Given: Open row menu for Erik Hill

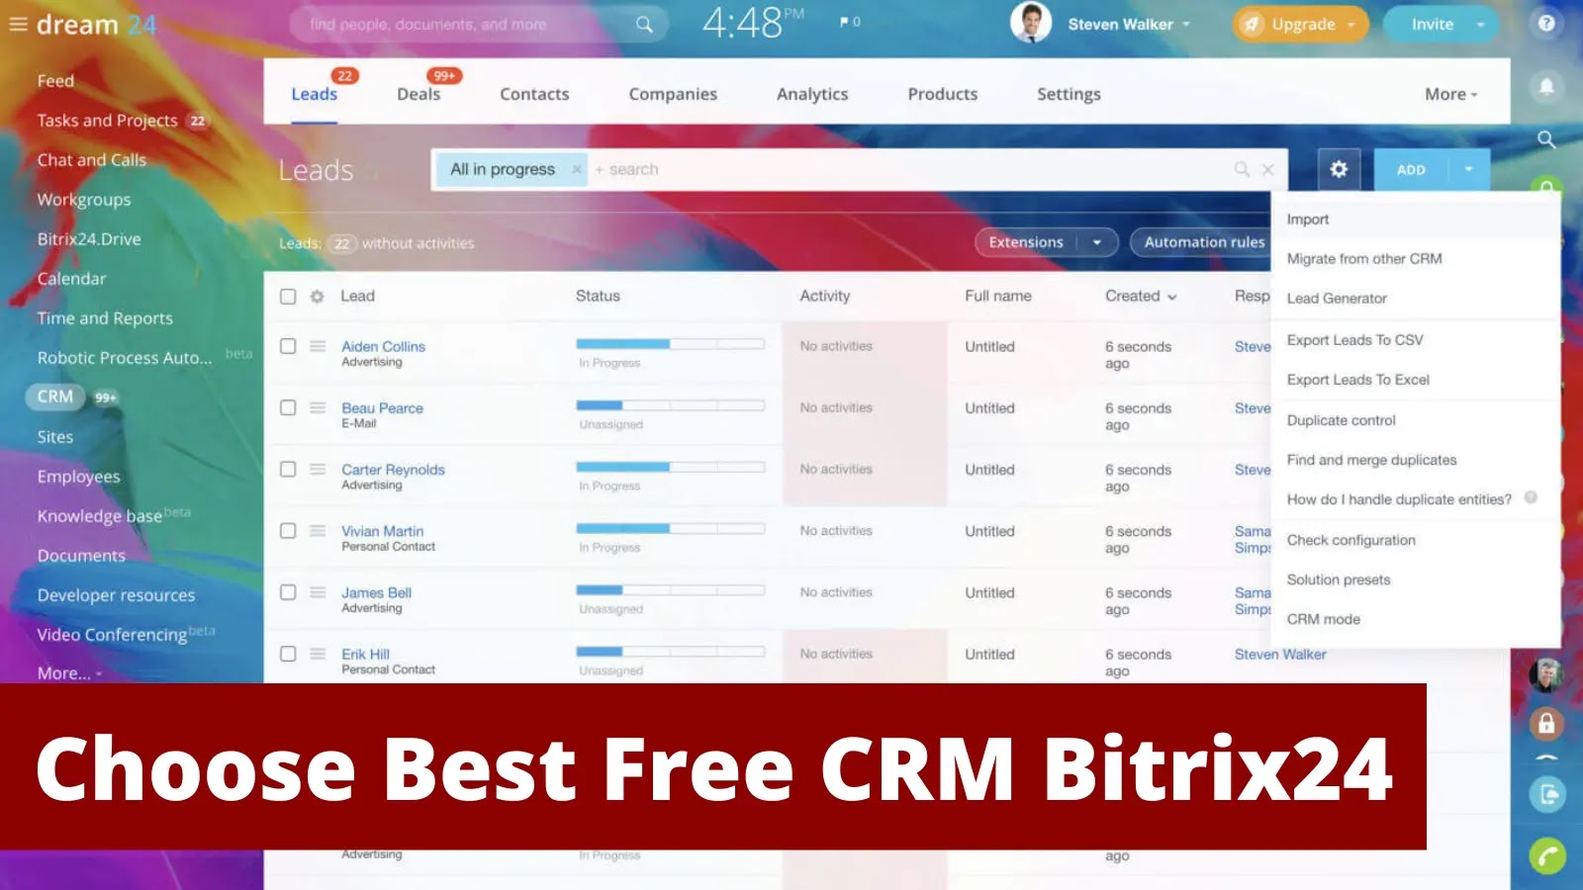Looking at the screenshot, I should [318, 654].
